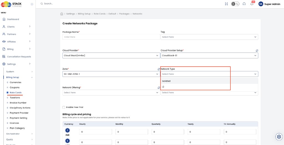The width and height of the screenshot is (284, 145).
Task: Enable Free Trial checkbox
Action: pyautogui.click(x=64, y=107)
